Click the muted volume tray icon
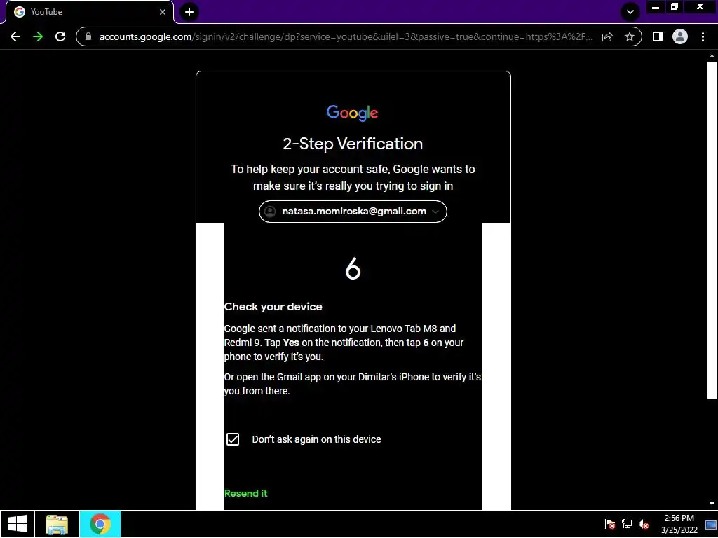718x538 pixels. [x=644, y=524]
